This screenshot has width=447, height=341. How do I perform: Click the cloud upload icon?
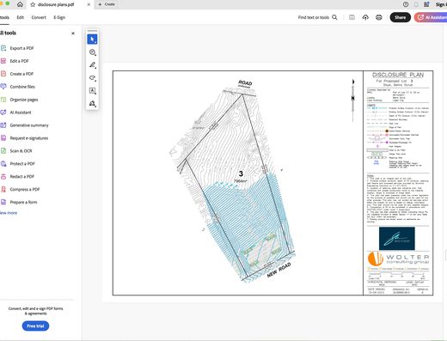coord(365,17)
